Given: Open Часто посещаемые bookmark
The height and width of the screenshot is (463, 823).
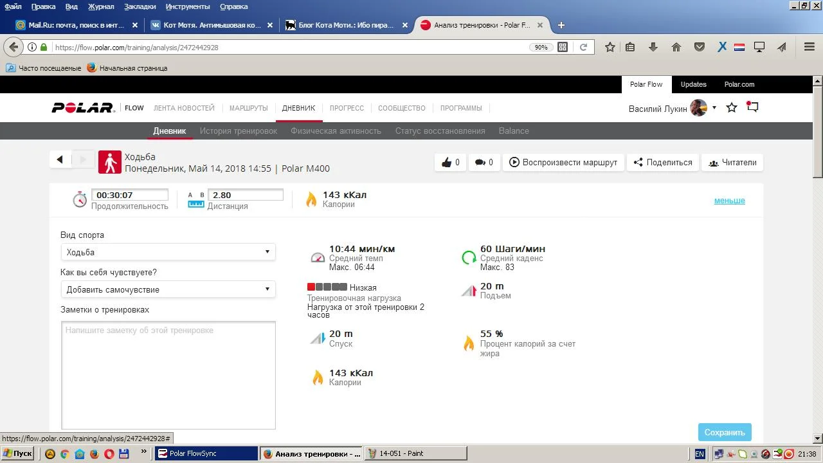Looking at the screenshot, I should point(44,68).
